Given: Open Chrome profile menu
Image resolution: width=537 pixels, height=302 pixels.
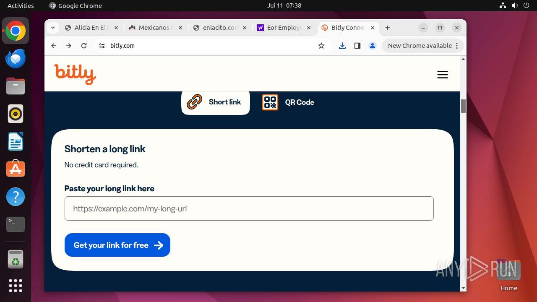Looking at the screenshot, I should (x=373, y=46).
